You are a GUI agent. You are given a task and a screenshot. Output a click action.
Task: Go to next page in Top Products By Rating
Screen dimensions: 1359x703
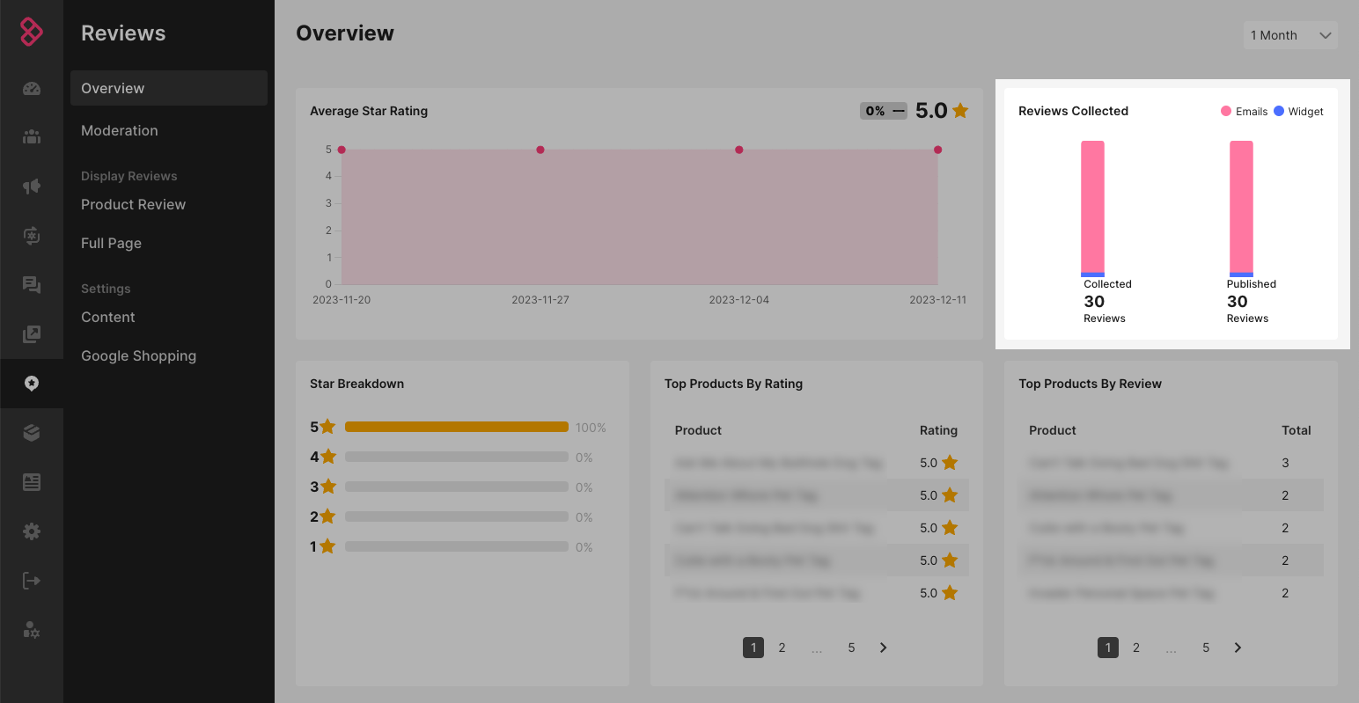coord(883,648)
